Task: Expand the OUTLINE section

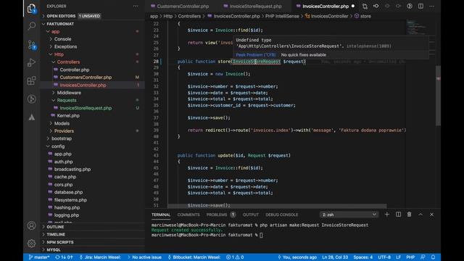Action: coord(93,227)
